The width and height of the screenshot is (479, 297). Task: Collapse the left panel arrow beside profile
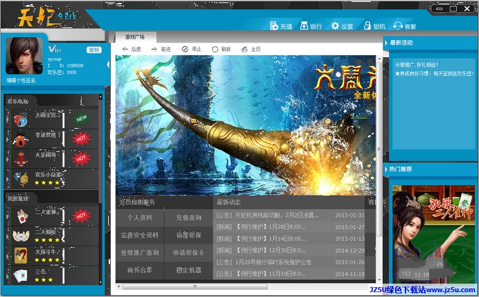point(108,64)
